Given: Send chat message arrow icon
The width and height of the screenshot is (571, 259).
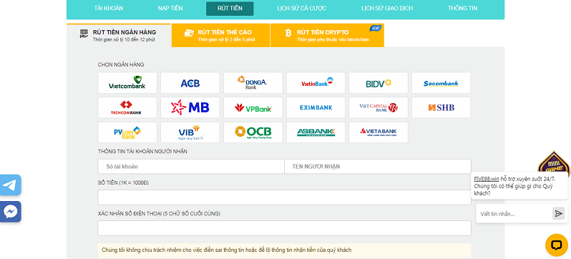Looking at the screenshot, I should pos(558,213).
